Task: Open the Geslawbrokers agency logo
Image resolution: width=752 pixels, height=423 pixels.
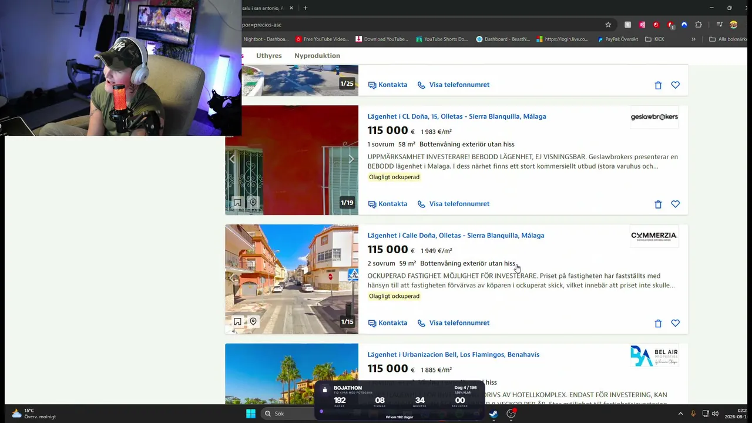Action: pyautogui.click(x=654, y=117)
